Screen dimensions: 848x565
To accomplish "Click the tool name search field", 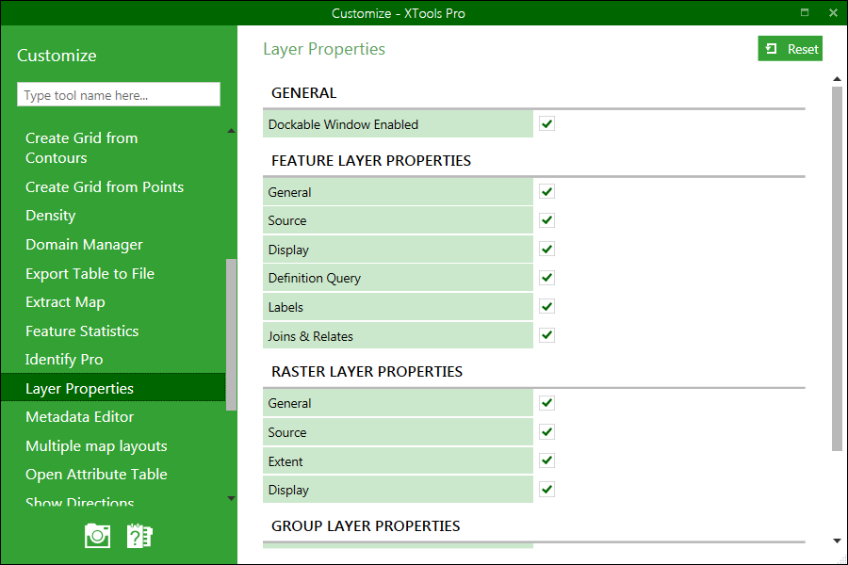I will tap(119, 94).
